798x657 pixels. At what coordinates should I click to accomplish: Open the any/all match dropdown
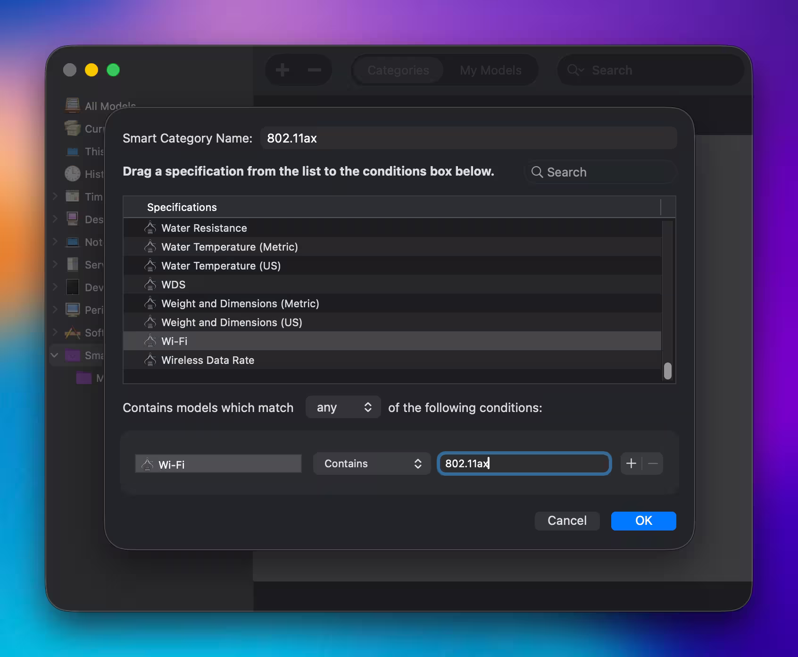pos(343,407)
